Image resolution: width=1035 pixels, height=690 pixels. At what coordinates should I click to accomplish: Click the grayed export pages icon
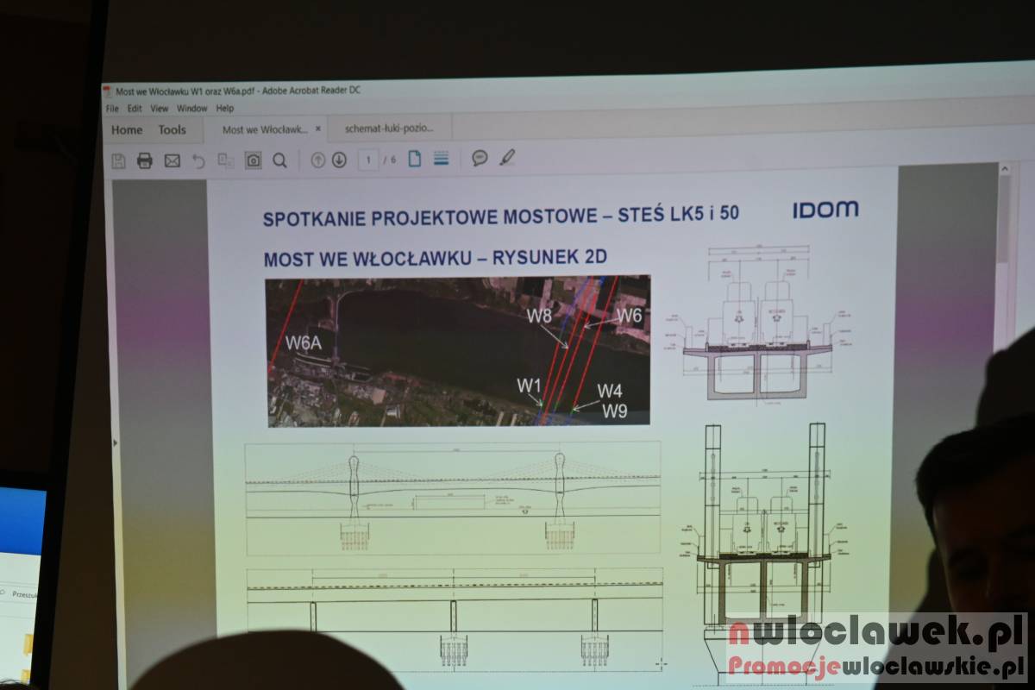coord(226,160)
